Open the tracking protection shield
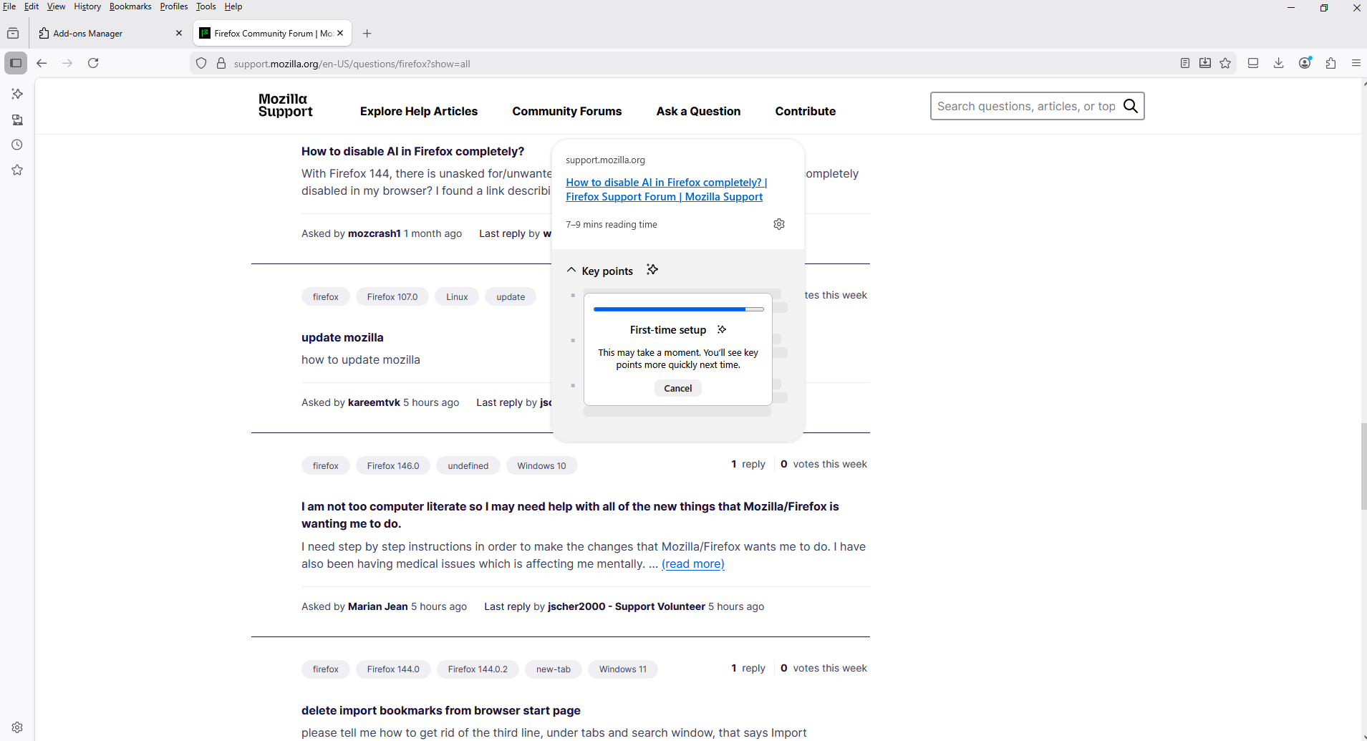 tap(201, 64)
